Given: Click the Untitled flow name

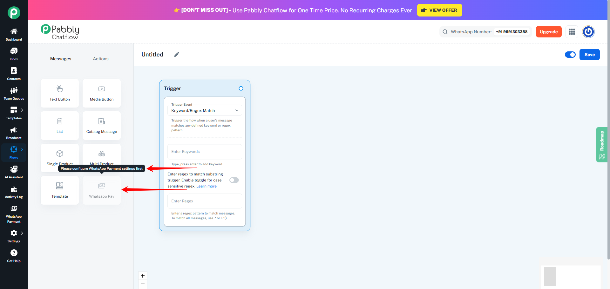Looking at the screenshot, I should (x=152, y=55).
